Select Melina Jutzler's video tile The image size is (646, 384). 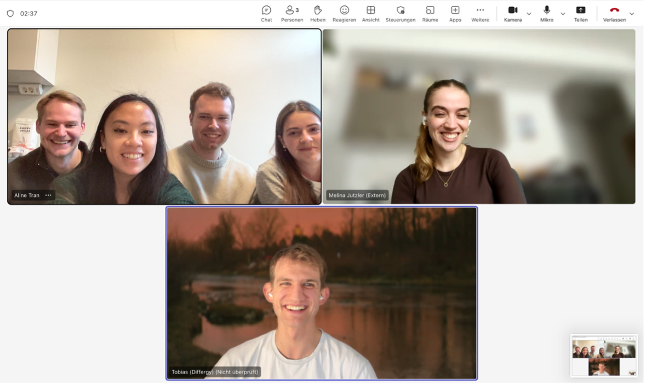tap(479, 116)
